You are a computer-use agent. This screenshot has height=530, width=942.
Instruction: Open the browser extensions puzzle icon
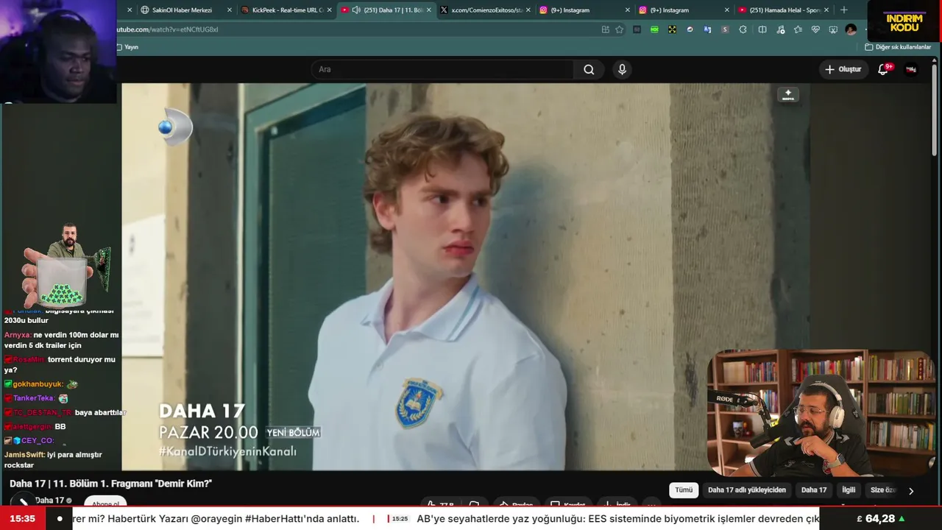pos(743,29)
